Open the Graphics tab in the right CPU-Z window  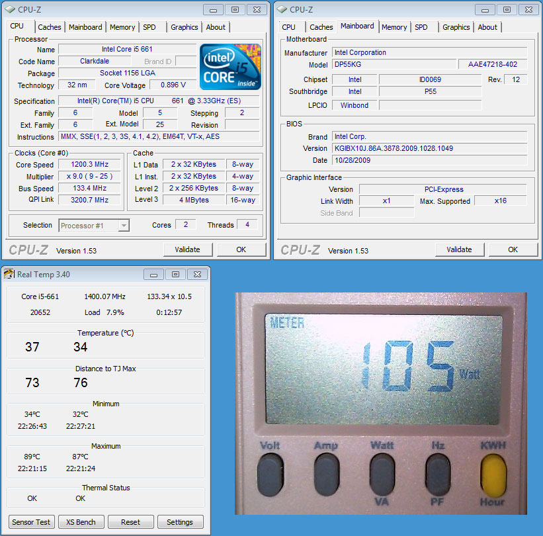click(456, 27)
